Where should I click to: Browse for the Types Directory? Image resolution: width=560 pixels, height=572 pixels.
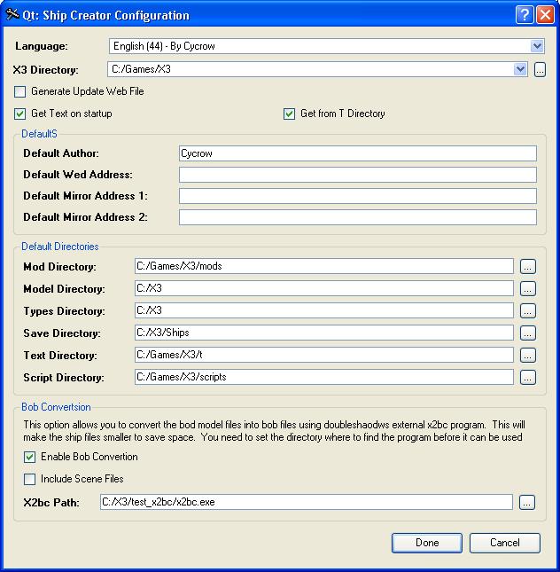527,310
